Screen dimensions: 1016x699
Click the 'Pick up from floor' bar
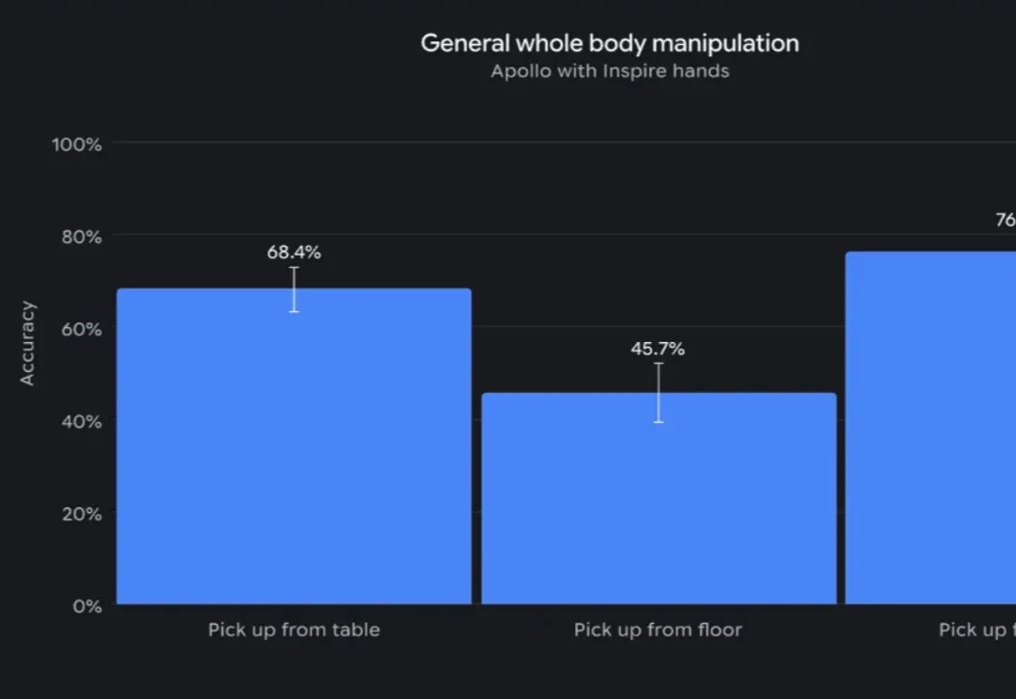pyautogui.click(x=659, y=498)
